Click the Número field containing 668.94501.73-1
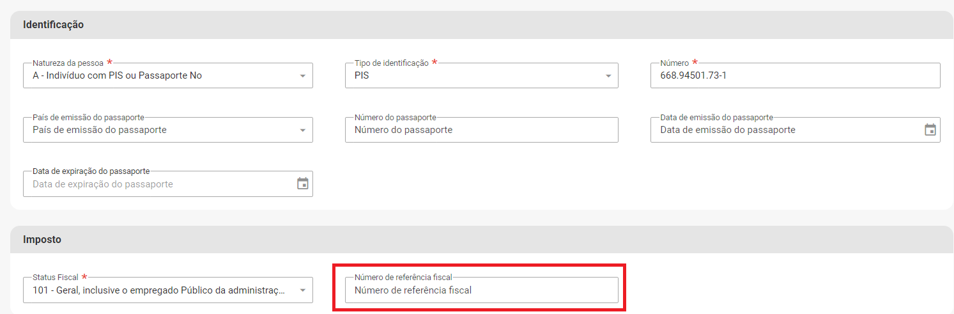The height and width of the screenshot is (314, 954). 792,75
